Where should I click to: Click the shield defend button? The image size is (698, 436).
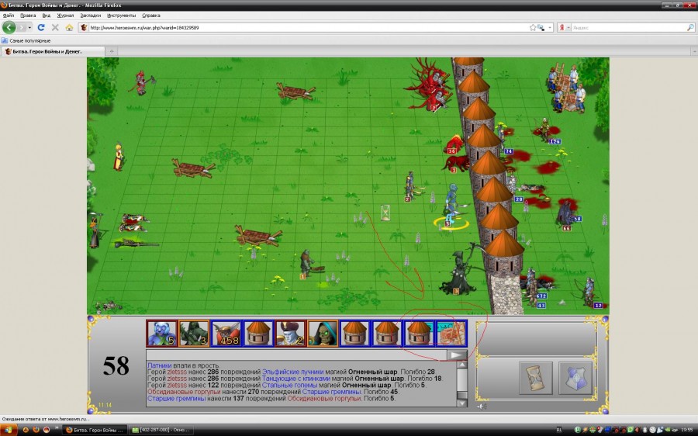(575, 377)
